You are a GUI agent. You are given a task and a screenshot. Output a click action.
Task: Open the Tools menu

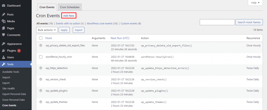[16, 64]
